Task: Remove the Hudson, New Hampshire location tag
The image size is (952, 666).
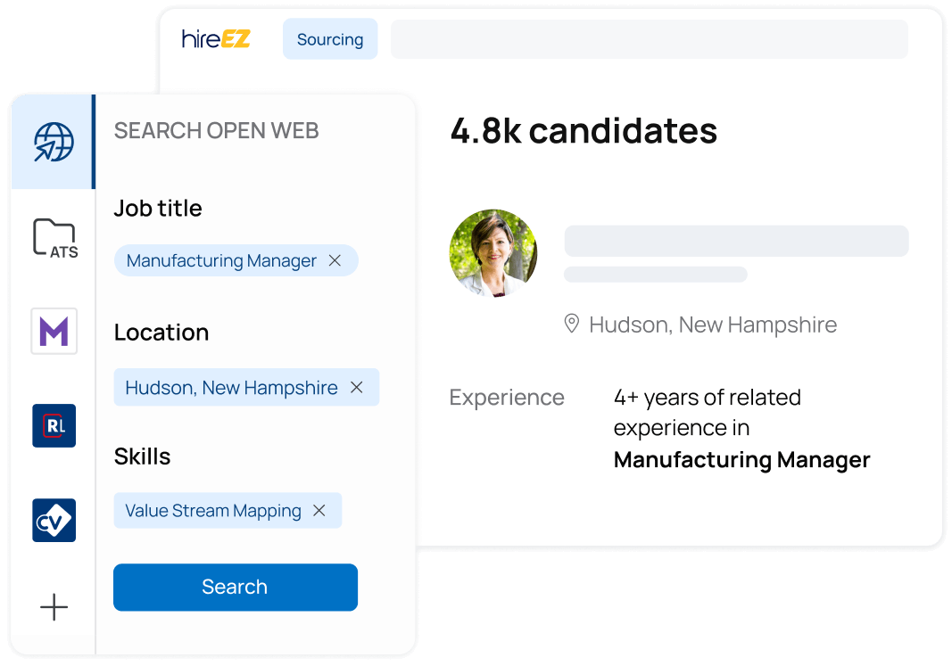Action: pyautogui.click(x=356, y=387)
